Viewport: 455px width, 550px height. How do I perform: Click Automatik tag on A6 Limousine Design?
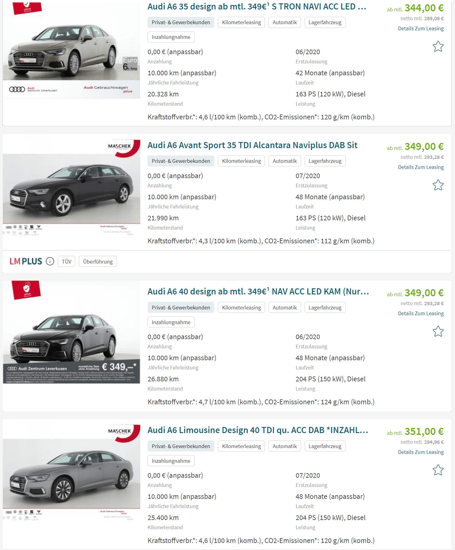click(285, 446)
